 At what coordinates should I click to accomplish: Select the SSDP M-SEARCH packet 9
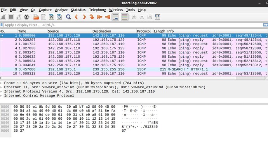[x=134, y=69]
